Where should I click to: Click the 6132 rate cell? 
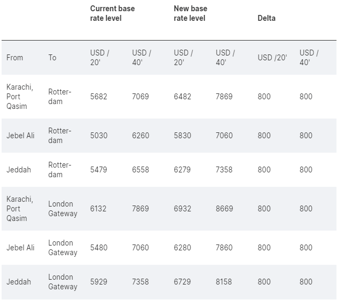click(99, 209)
